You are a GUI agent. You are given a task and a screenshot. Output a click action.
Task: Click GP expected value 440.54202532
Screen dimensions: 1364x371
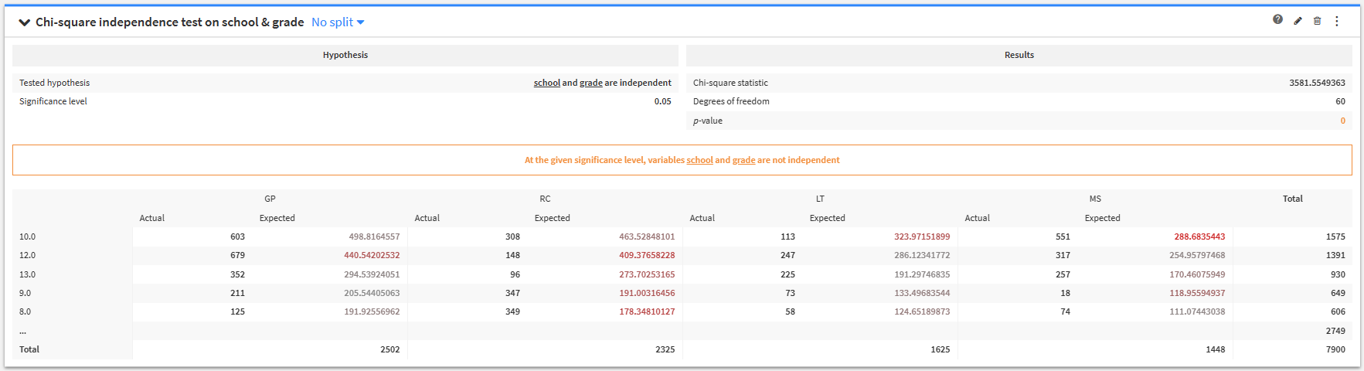pyautogui.click(x=372, y=255)
